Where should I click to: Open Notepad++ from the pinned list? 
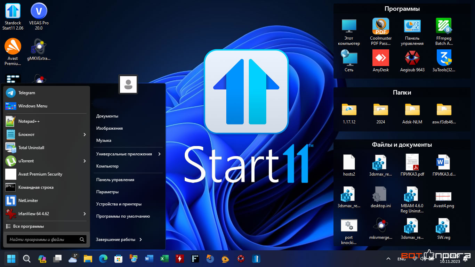[x=46, y=121]
